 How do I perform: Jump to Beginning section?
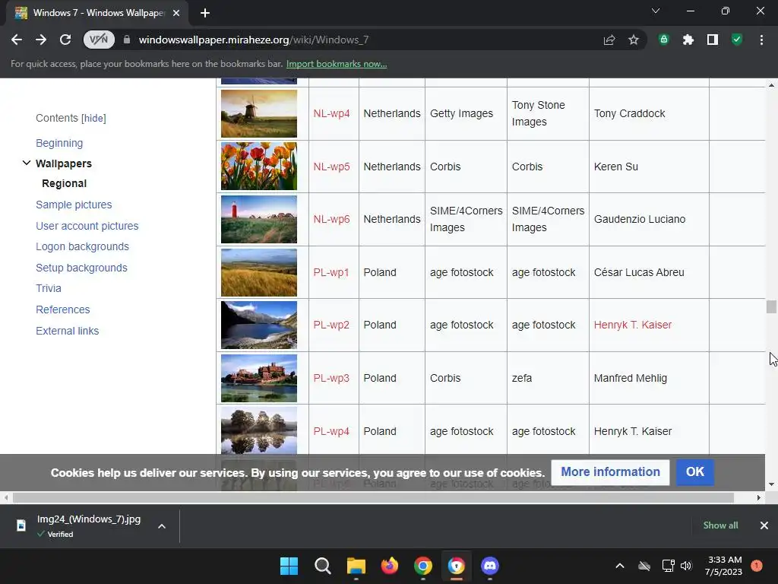coord(59,143)
